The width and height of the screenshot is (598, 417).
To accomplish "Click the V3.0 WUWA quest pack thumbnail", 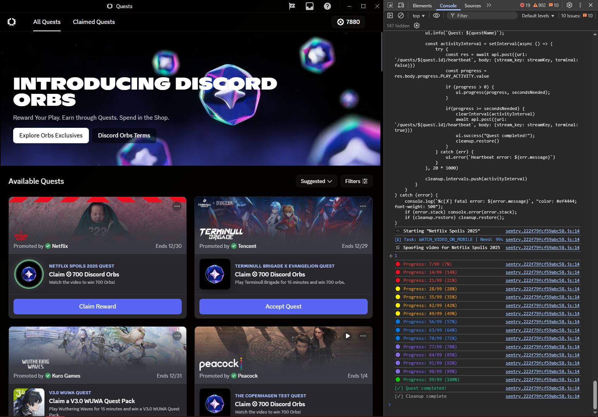I will pos(29,402).
